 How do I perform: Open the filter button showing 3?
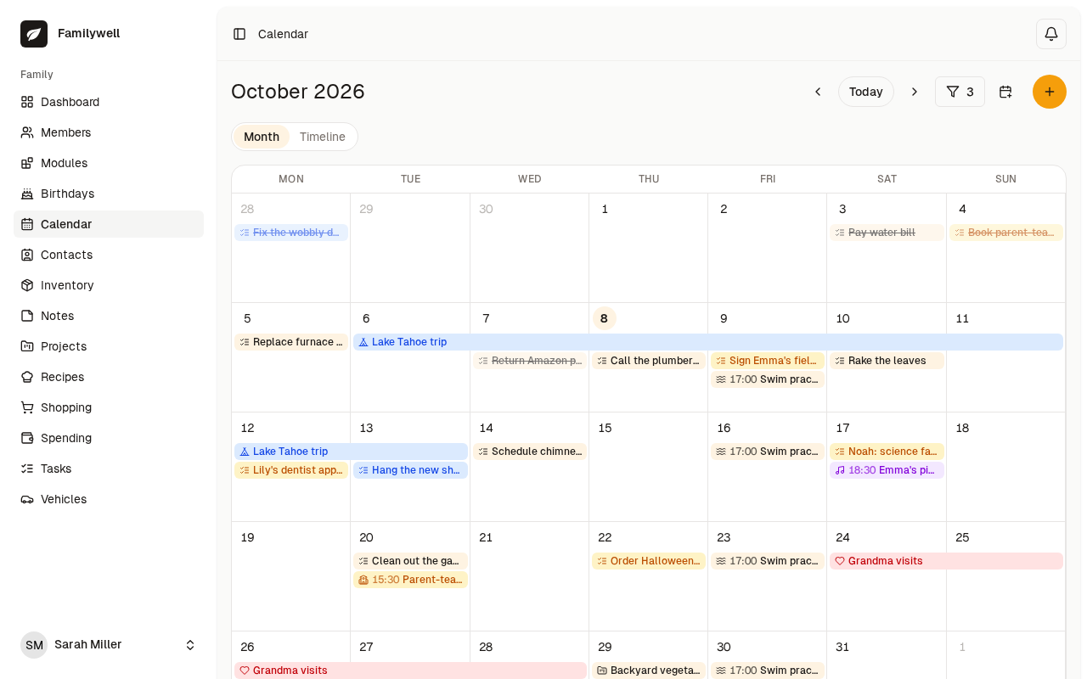click(x=960, y=92)
